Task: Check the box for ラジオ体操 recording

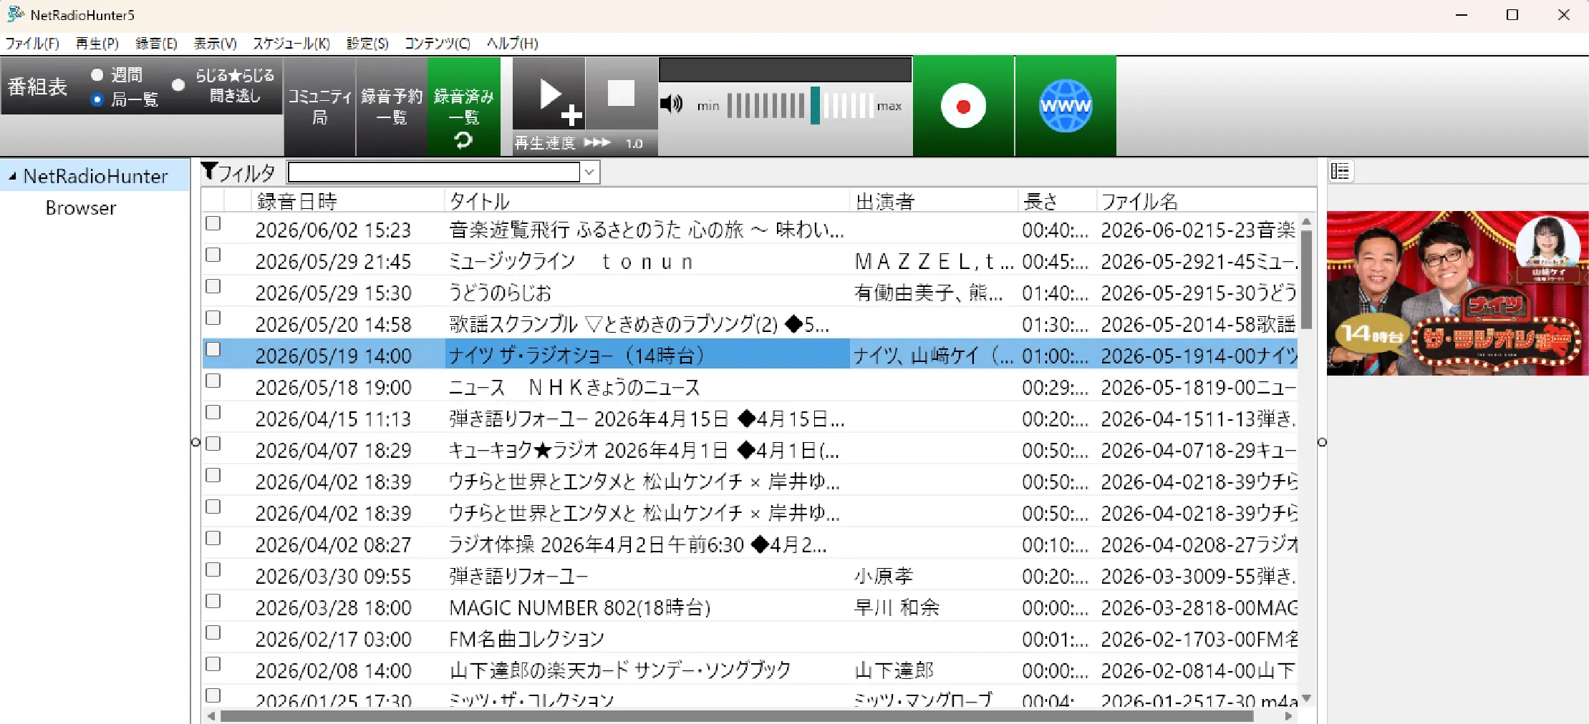Action: point(213,538)
